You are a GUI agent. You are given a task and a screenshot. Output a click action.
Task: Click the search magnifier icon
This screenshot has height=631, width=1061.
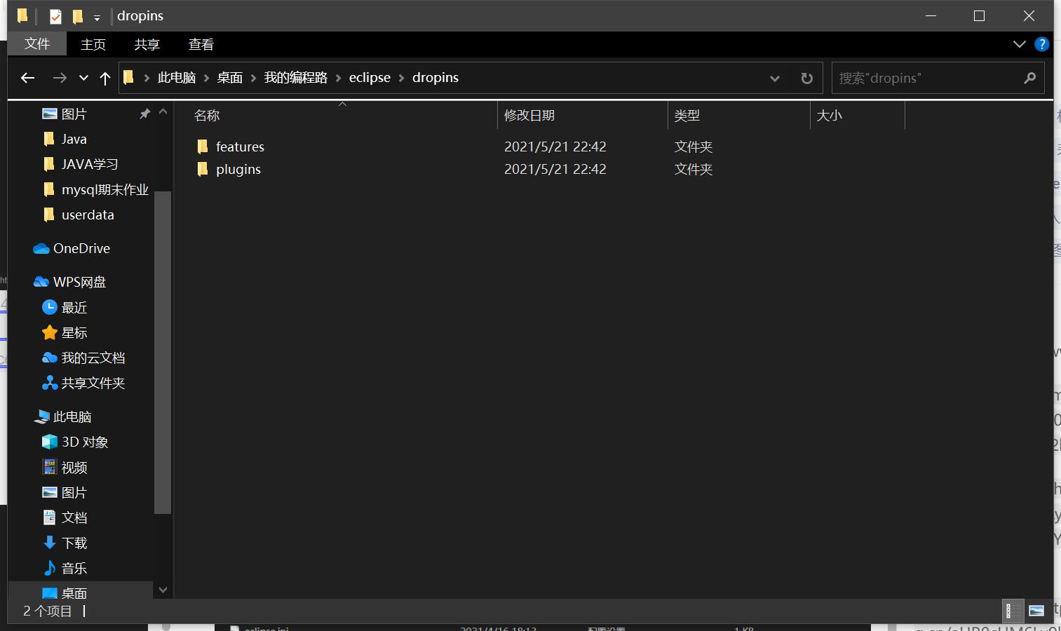1029,78
